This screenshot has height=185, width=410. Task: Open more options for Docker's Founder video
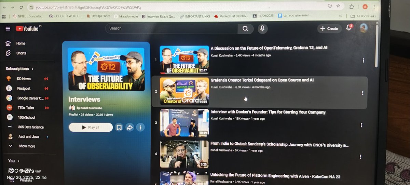click(361, 125)
